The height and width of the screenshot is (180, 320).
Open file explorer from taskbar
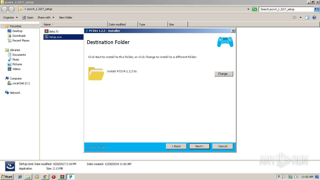28,177
